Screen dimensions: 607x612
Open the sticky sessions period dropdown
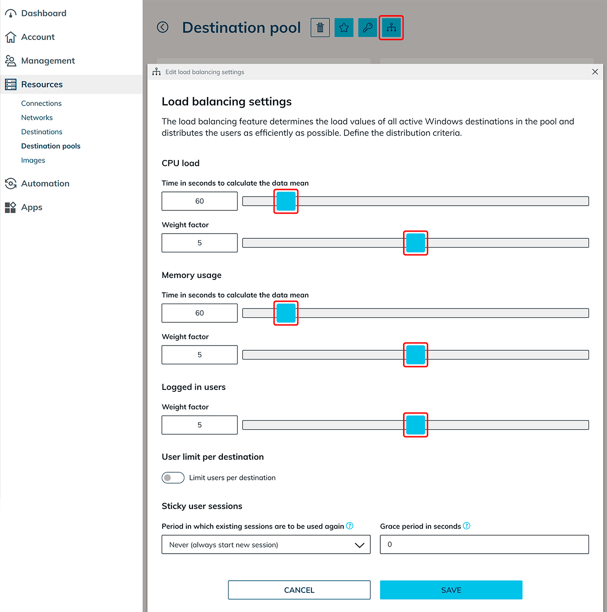coord(266,545)
